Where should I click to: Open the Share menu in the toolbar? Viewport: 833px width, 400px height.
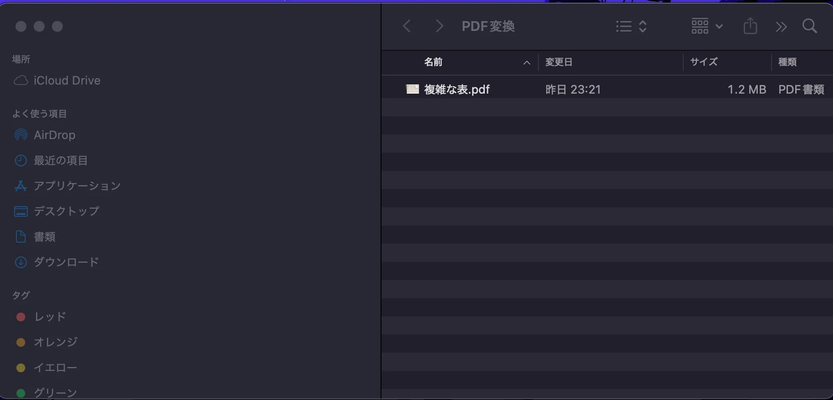pyautogui.click(x=750, y=26)
